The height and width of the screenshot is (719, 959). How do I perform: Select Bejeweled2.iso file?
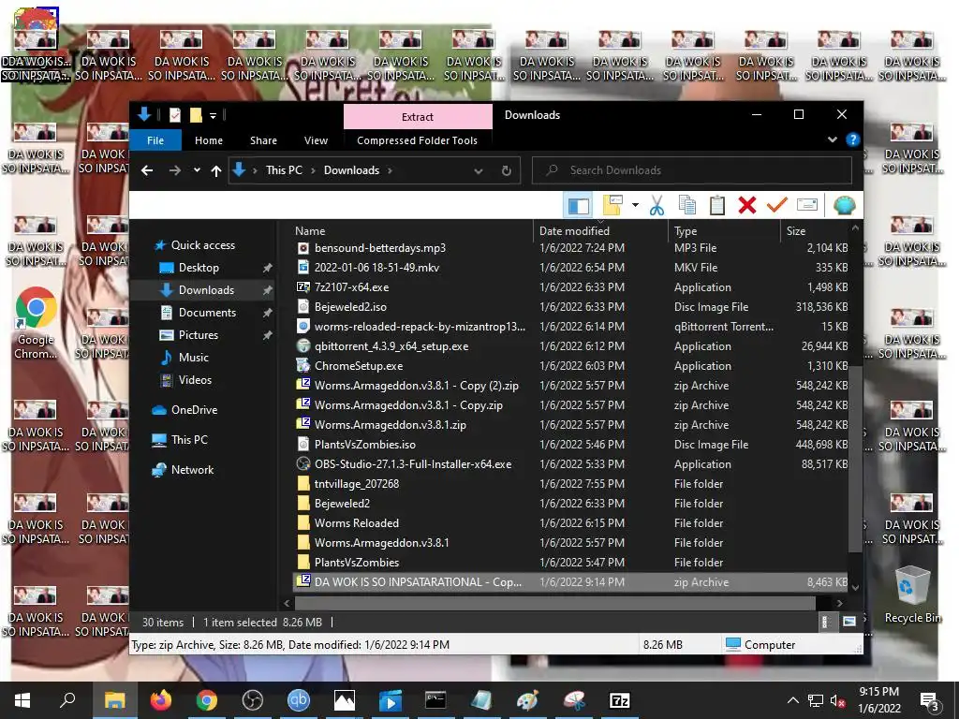(x=572, y=307)
